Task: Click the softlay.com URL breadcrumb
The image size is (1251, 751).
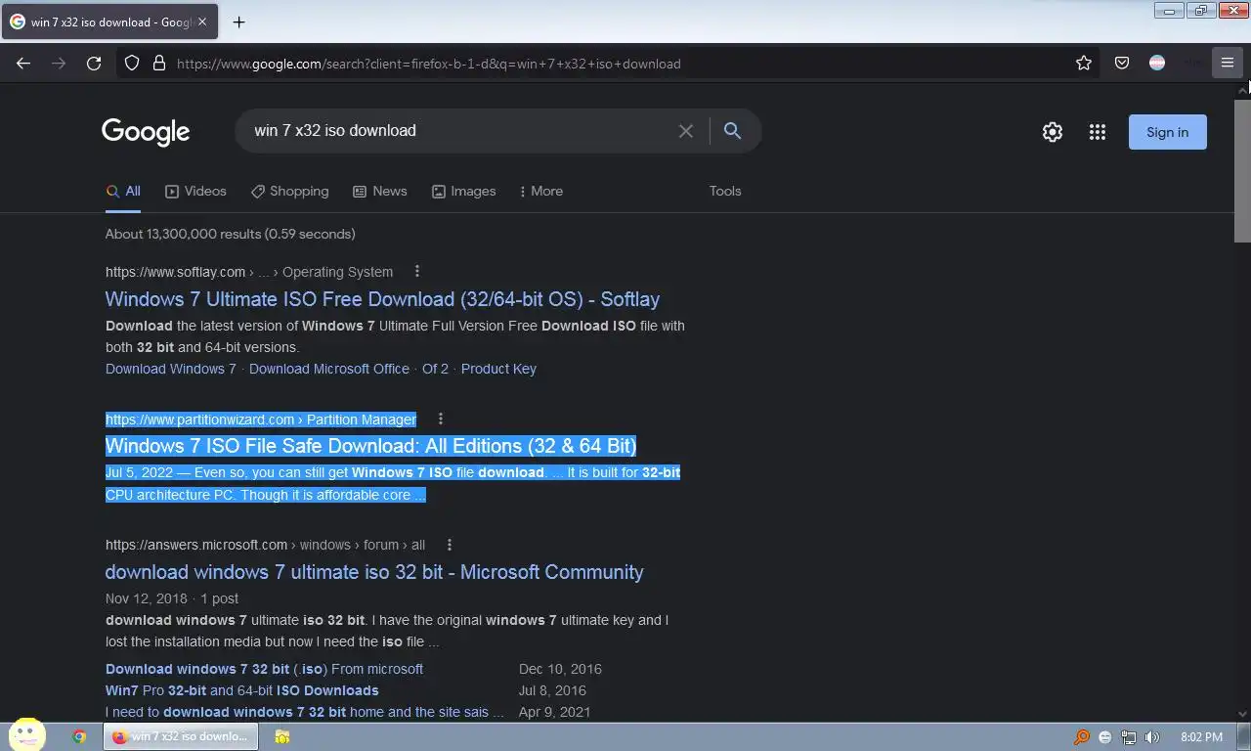Action: pos(249,272)
